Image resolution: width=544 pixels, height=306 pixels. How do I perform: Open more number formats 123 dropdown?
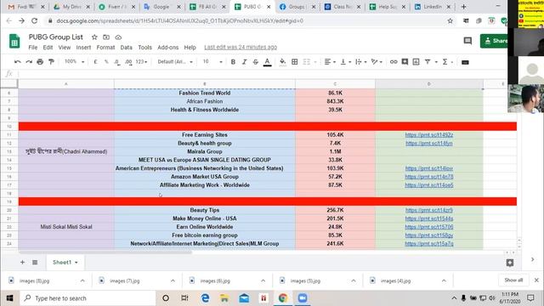[141, 62]
